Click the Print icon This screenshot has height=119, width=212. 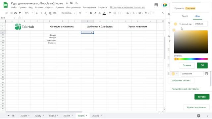point(16,13)
